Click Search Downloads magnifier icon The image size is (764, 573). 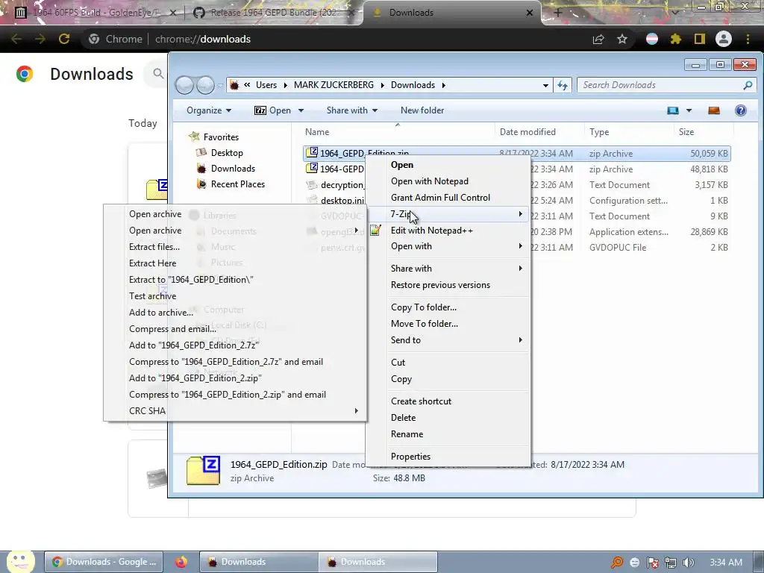click(x=748, y=85)
